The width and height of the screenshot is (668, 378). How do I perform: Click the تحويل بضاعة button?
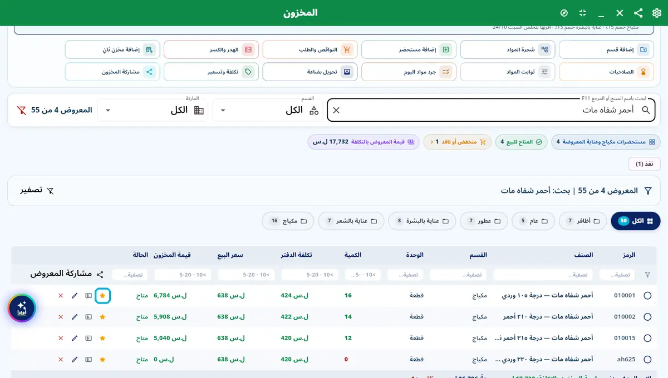point(310,72)
